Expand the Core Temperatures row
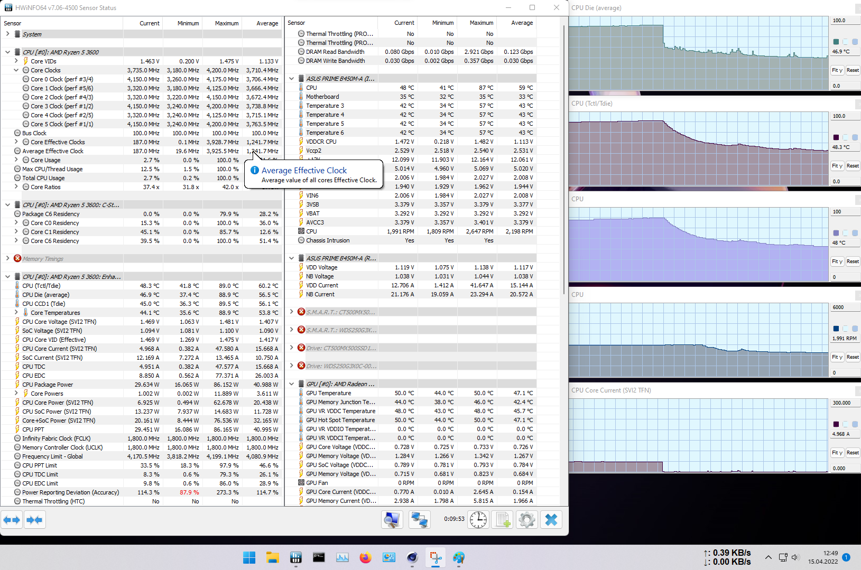The width and height of the screenshot is (861, 570). point(16,313)
